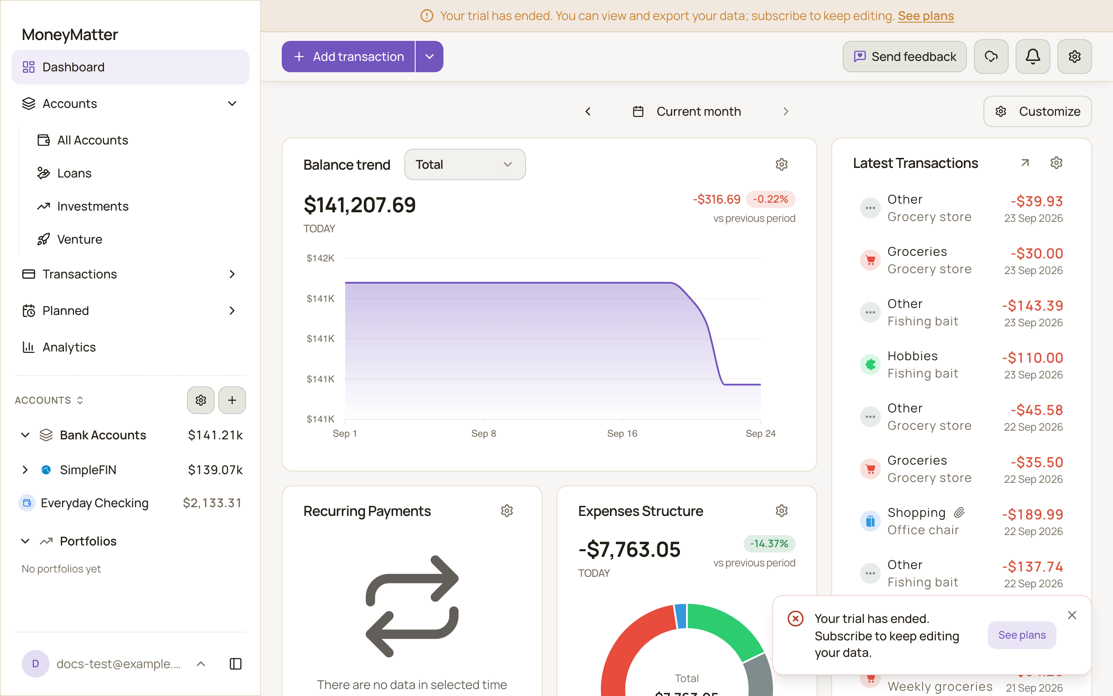The image size is (1113, 696).
Task: Click the -$137.74 Other Fishing bait transaction
Action: (961, 573)
